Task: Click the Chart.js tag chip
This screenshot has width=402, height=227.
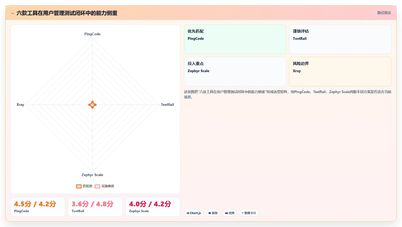Action: [194, 213]
